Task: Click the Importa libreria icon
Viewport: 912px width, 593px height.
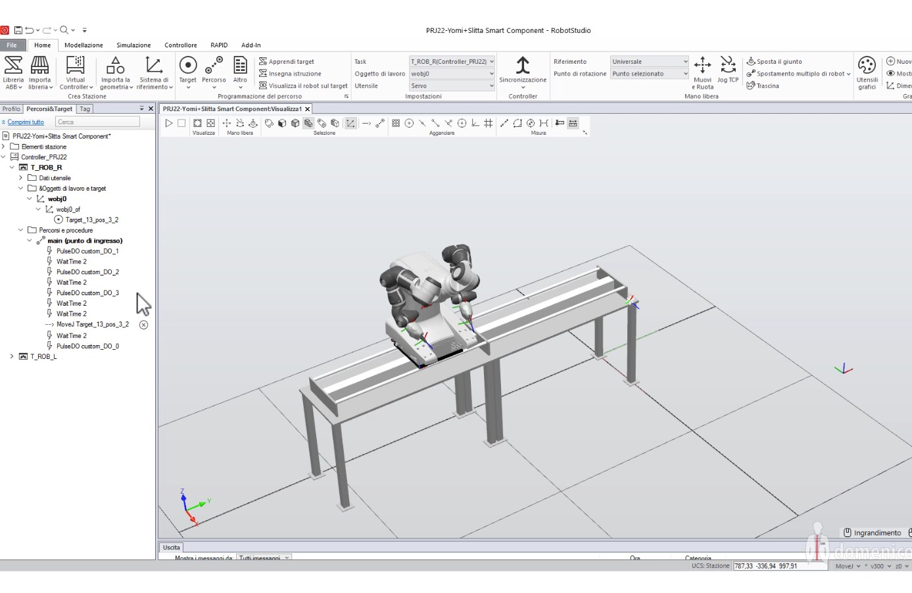Action: 39,72
